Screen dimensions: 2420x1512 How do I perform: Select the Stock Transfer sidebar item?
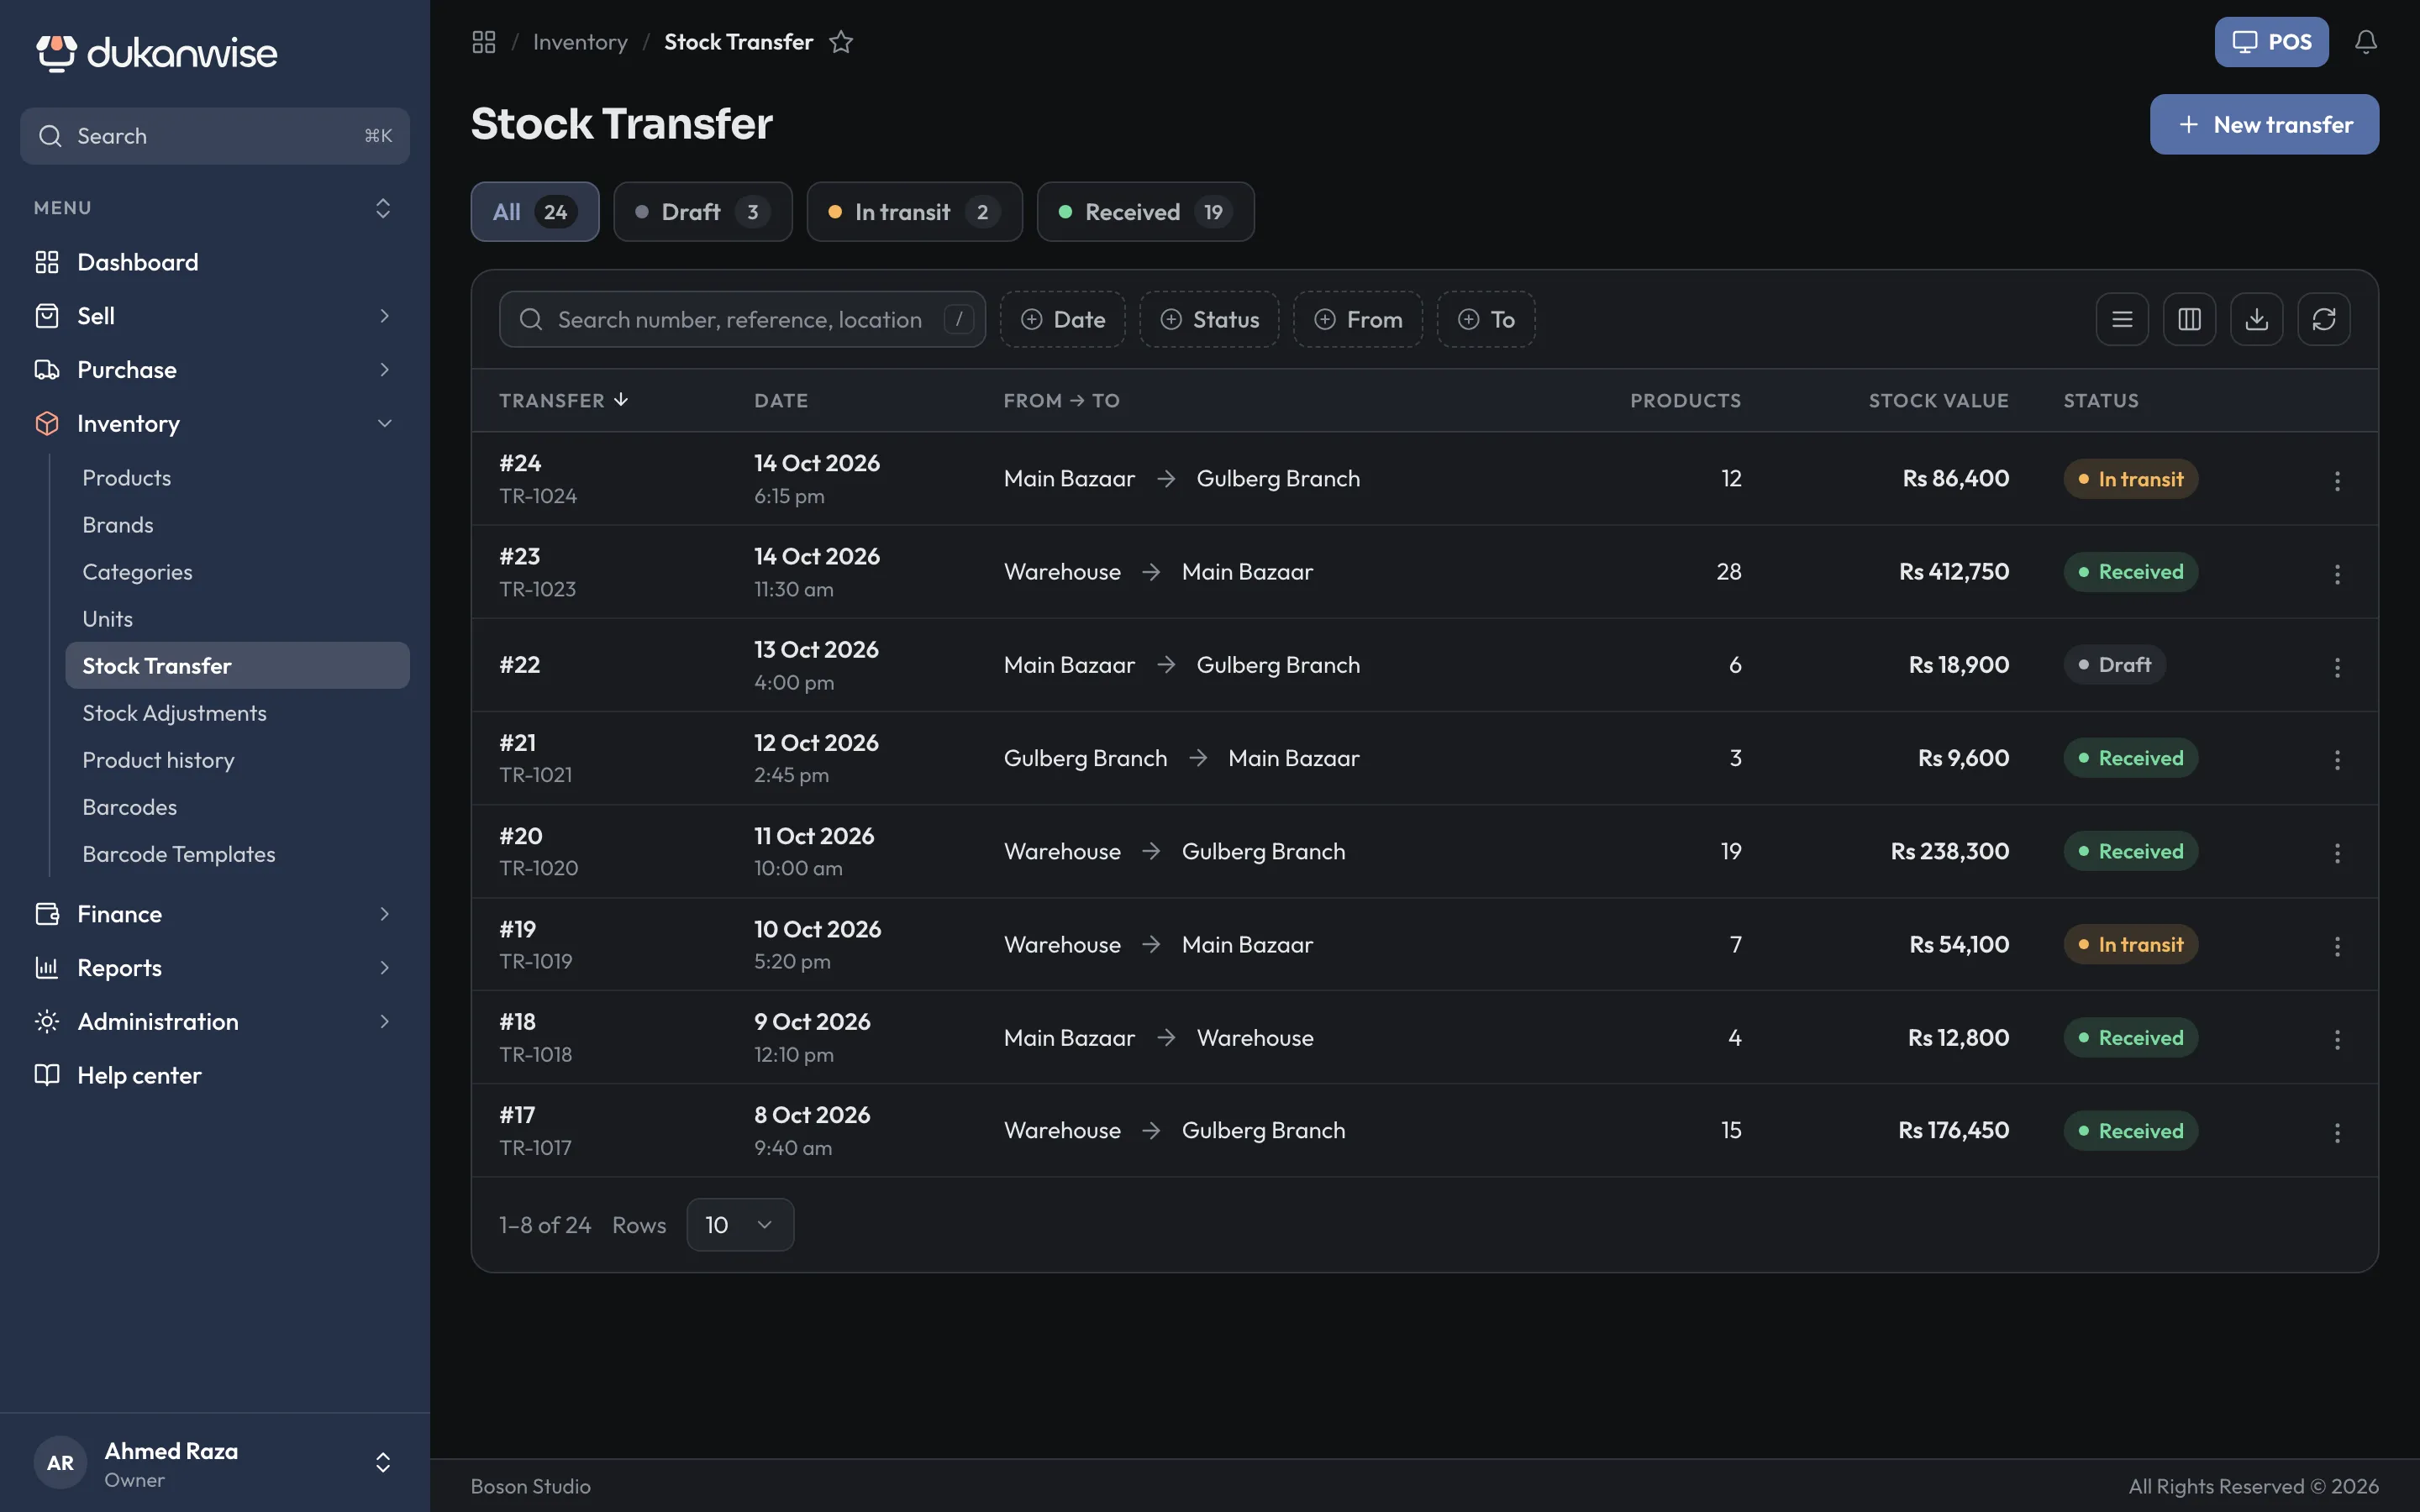[x=237, y=666]
